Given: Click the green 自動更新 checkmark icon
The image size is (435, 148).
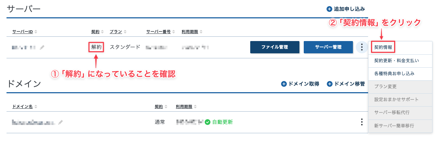Looking at the screenshot, I should pos(208,122).
